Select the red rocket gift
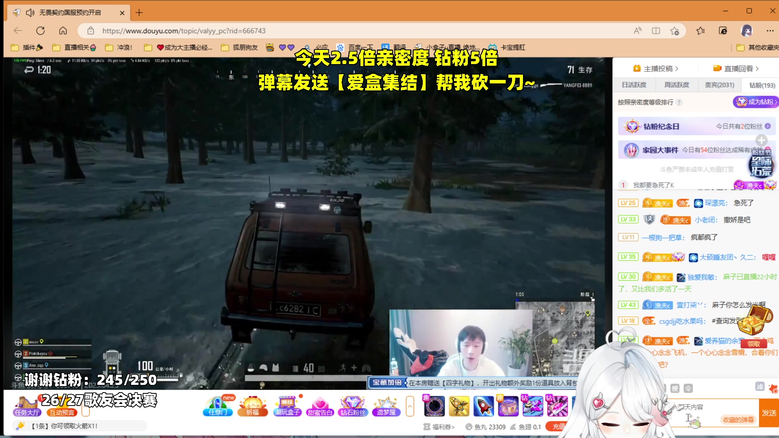 pos(484,406)
